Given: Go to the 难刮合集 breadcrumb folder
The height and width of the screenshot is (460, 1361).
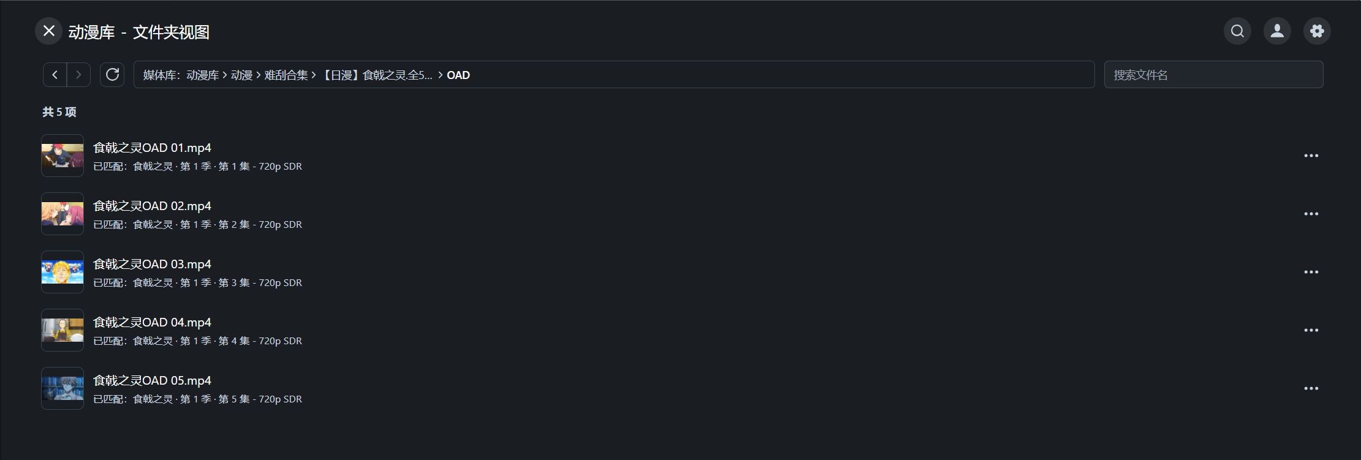Looking at the screenshot, I should click(x=286, y=75).
